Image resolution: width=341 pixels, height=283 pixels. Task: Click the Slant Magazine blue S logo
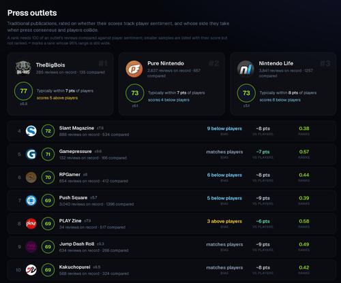tap(31, 131)
